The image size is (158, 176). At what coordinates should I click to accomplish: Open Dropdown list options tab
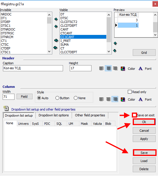click(53, 115)
